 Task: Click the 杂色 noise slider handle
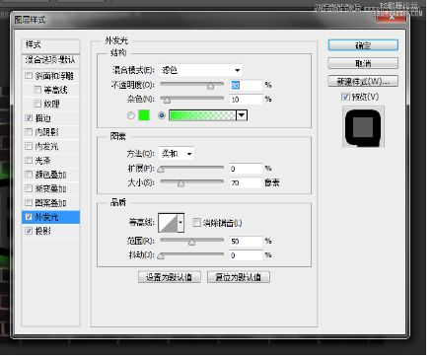coord(167,100)
